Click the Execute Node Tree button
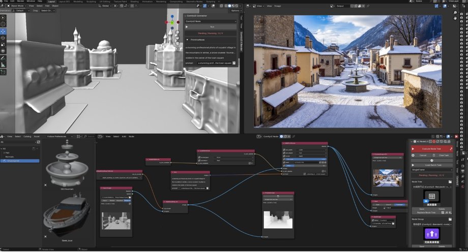This screenshot has height=252, width=468. click(x=431, y=148)
